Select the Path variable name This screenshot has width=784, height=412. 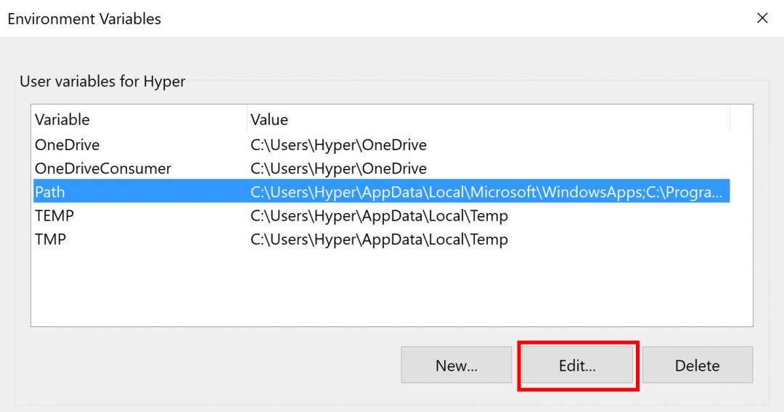(x=49, y=192)
